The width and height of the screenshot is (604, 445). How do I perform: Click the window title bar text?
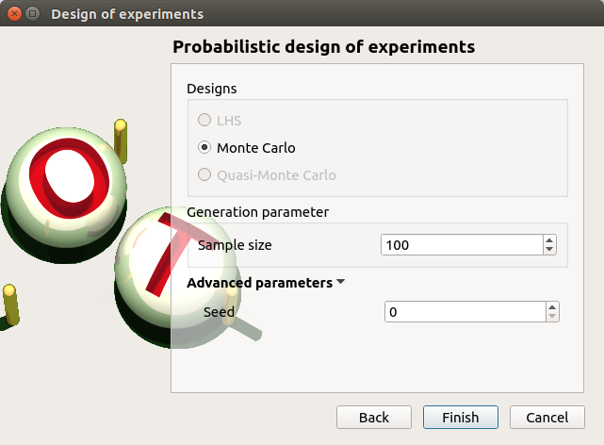point(126,14)
